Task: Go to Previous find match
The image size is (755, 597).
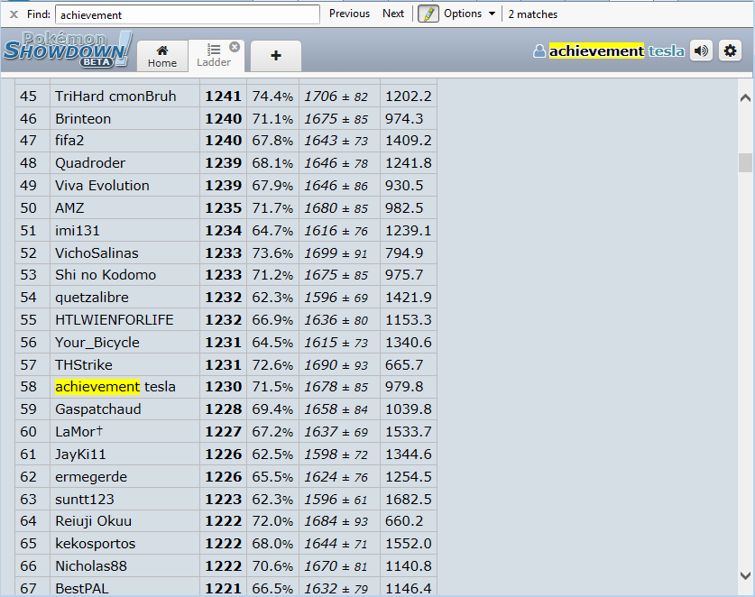Action: pos(349,14)
